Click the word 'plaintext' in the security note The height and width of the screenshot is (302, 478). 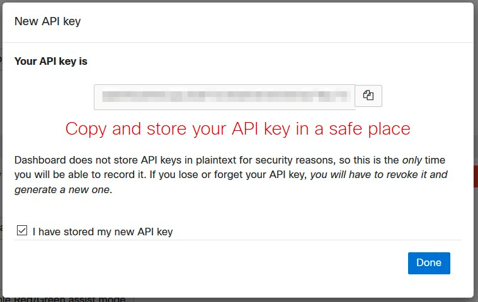[216, 160]
